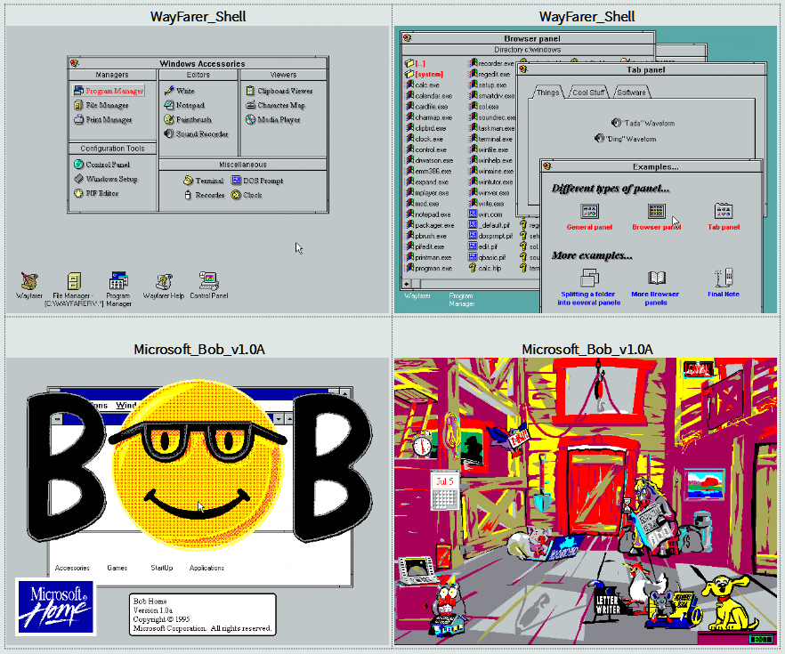
Task: Open Control Panel under Configuration Tools
Action: pyautogui.click(x=101, y=164)
